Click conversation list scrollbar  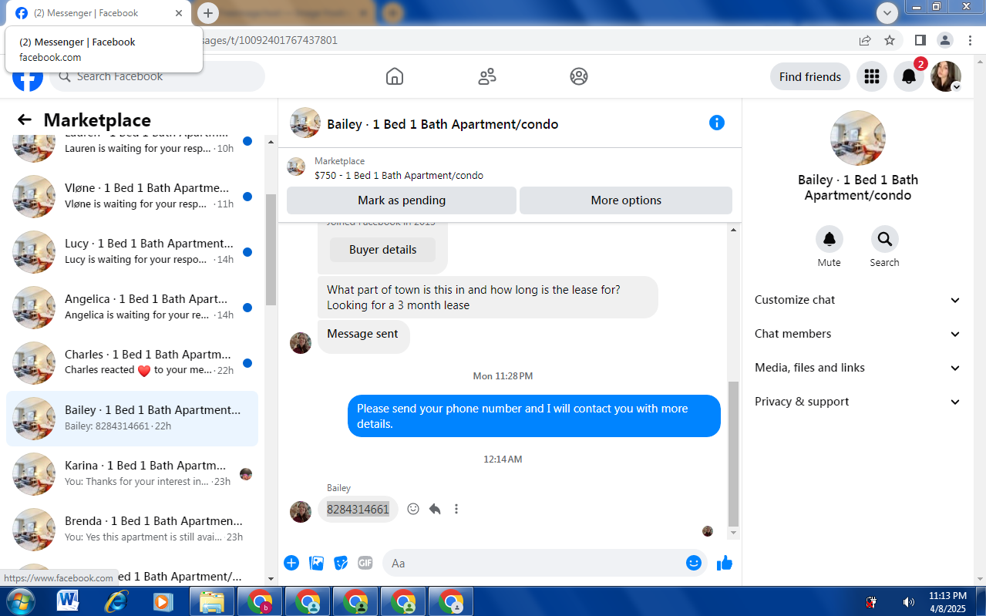(271, 251)
